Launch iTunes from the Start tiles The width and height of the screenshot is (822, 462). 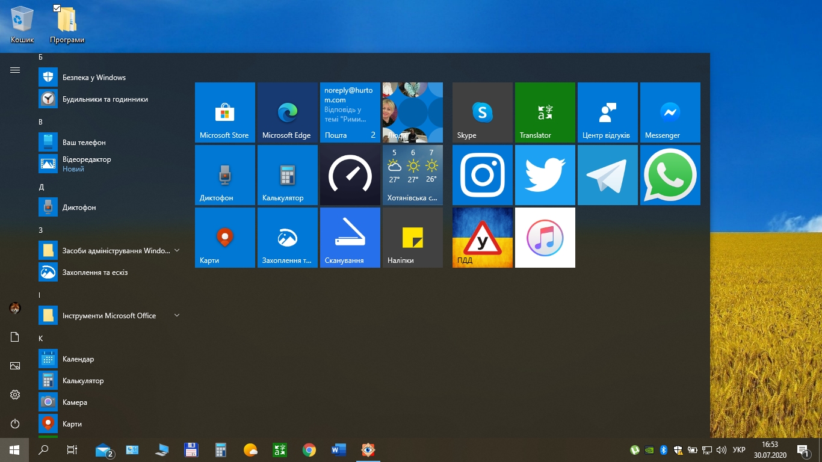point(545,237)
